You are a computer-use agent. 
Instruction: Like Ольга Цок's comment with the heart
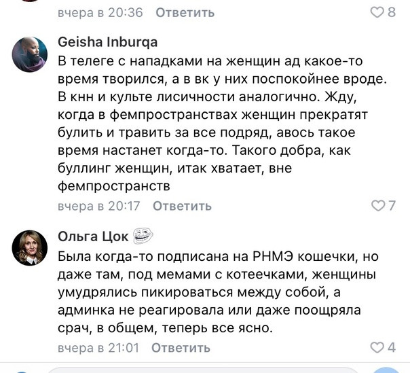tap(377, 347)
